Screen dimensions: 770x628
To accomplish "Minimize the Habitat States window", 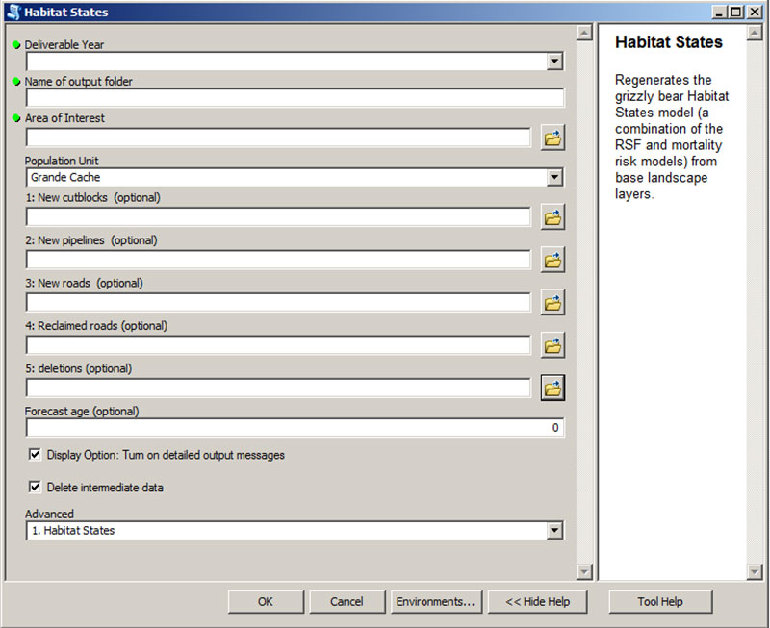I will (719, 12).
